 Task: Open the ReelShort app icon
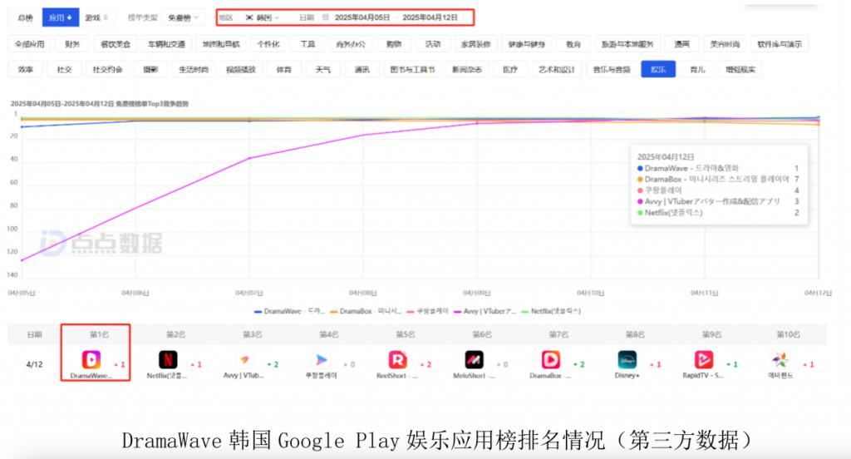tap(398, 359)
